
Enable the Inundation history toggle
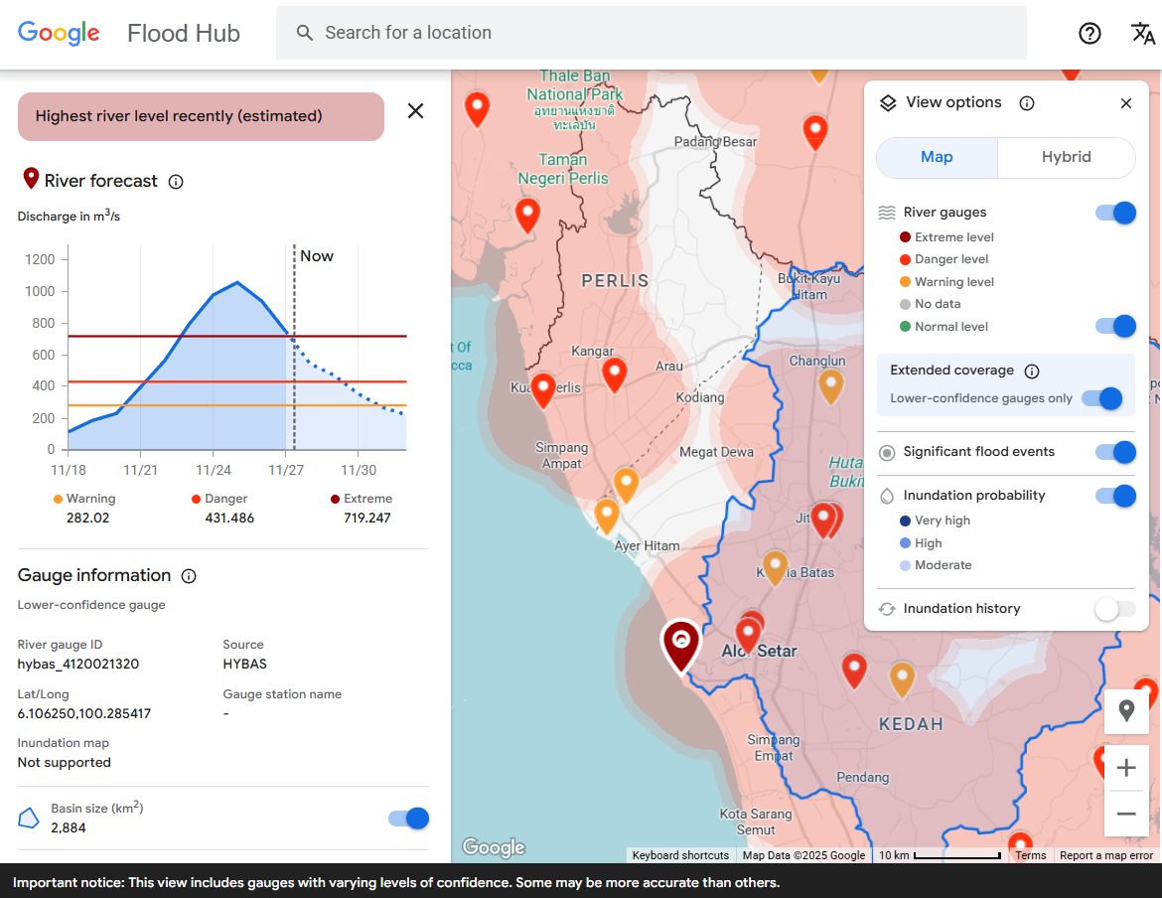coord(1115,609)
